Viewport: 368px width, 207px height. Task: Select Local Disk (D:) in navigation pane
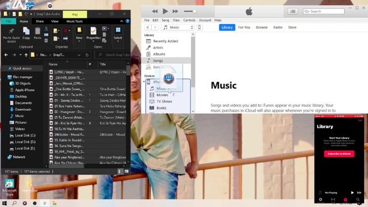(x=25, y=142)
